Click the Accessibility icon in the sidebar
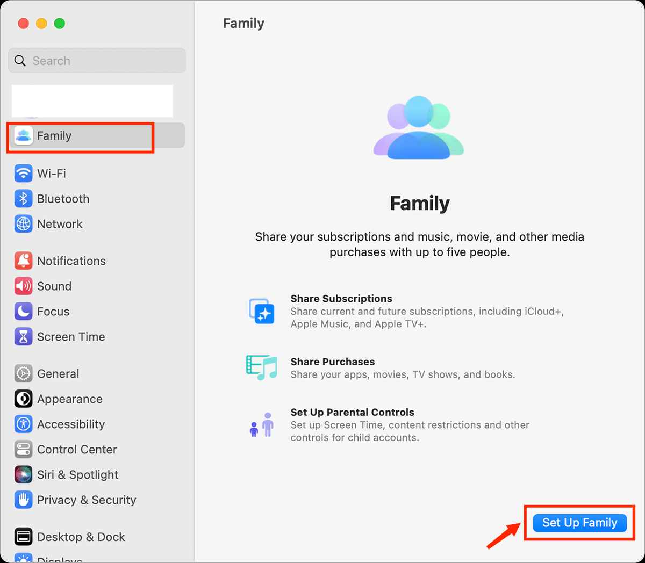The width and height of the screenshot is (645, 563). tap(23, 424)
